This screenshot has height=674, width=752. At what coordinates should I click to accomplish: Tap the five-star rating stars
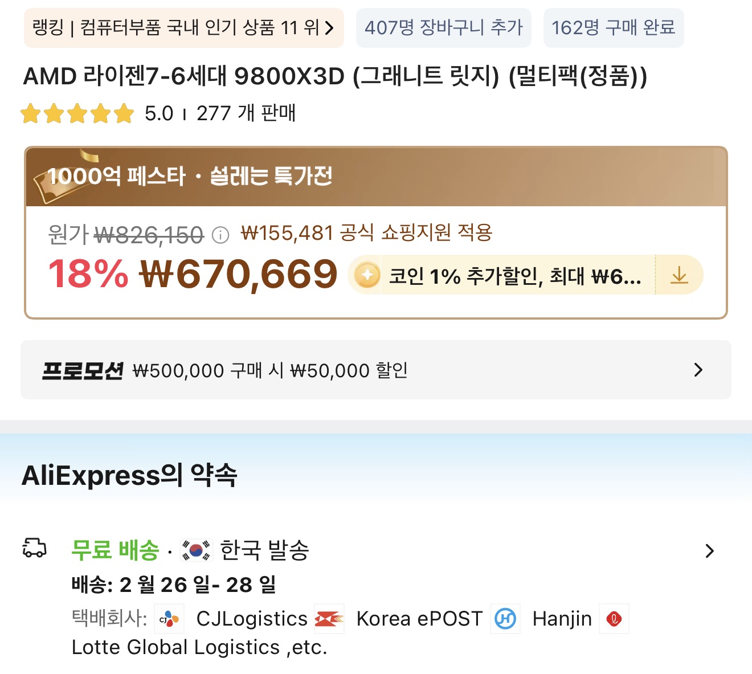(x=77, y=113)
